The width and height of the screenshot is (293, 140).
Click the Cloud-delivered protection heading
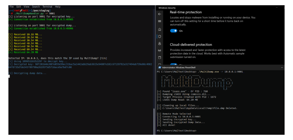[x=191, y=45]
